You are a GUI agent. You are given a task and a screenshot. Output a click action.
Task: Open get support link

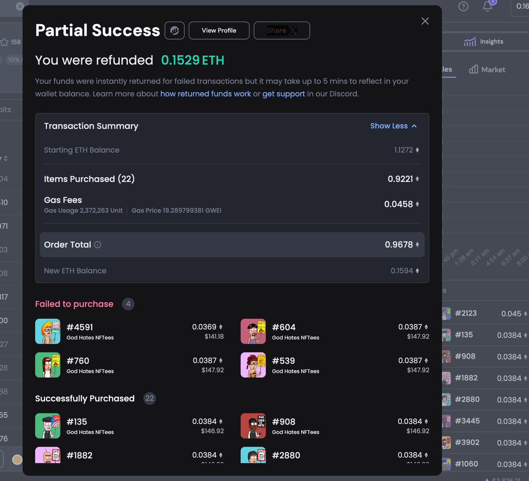click(x=283, y=94)
